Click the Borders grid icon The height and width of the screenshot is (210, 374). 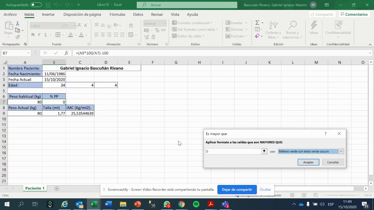(x=58, y=35)
